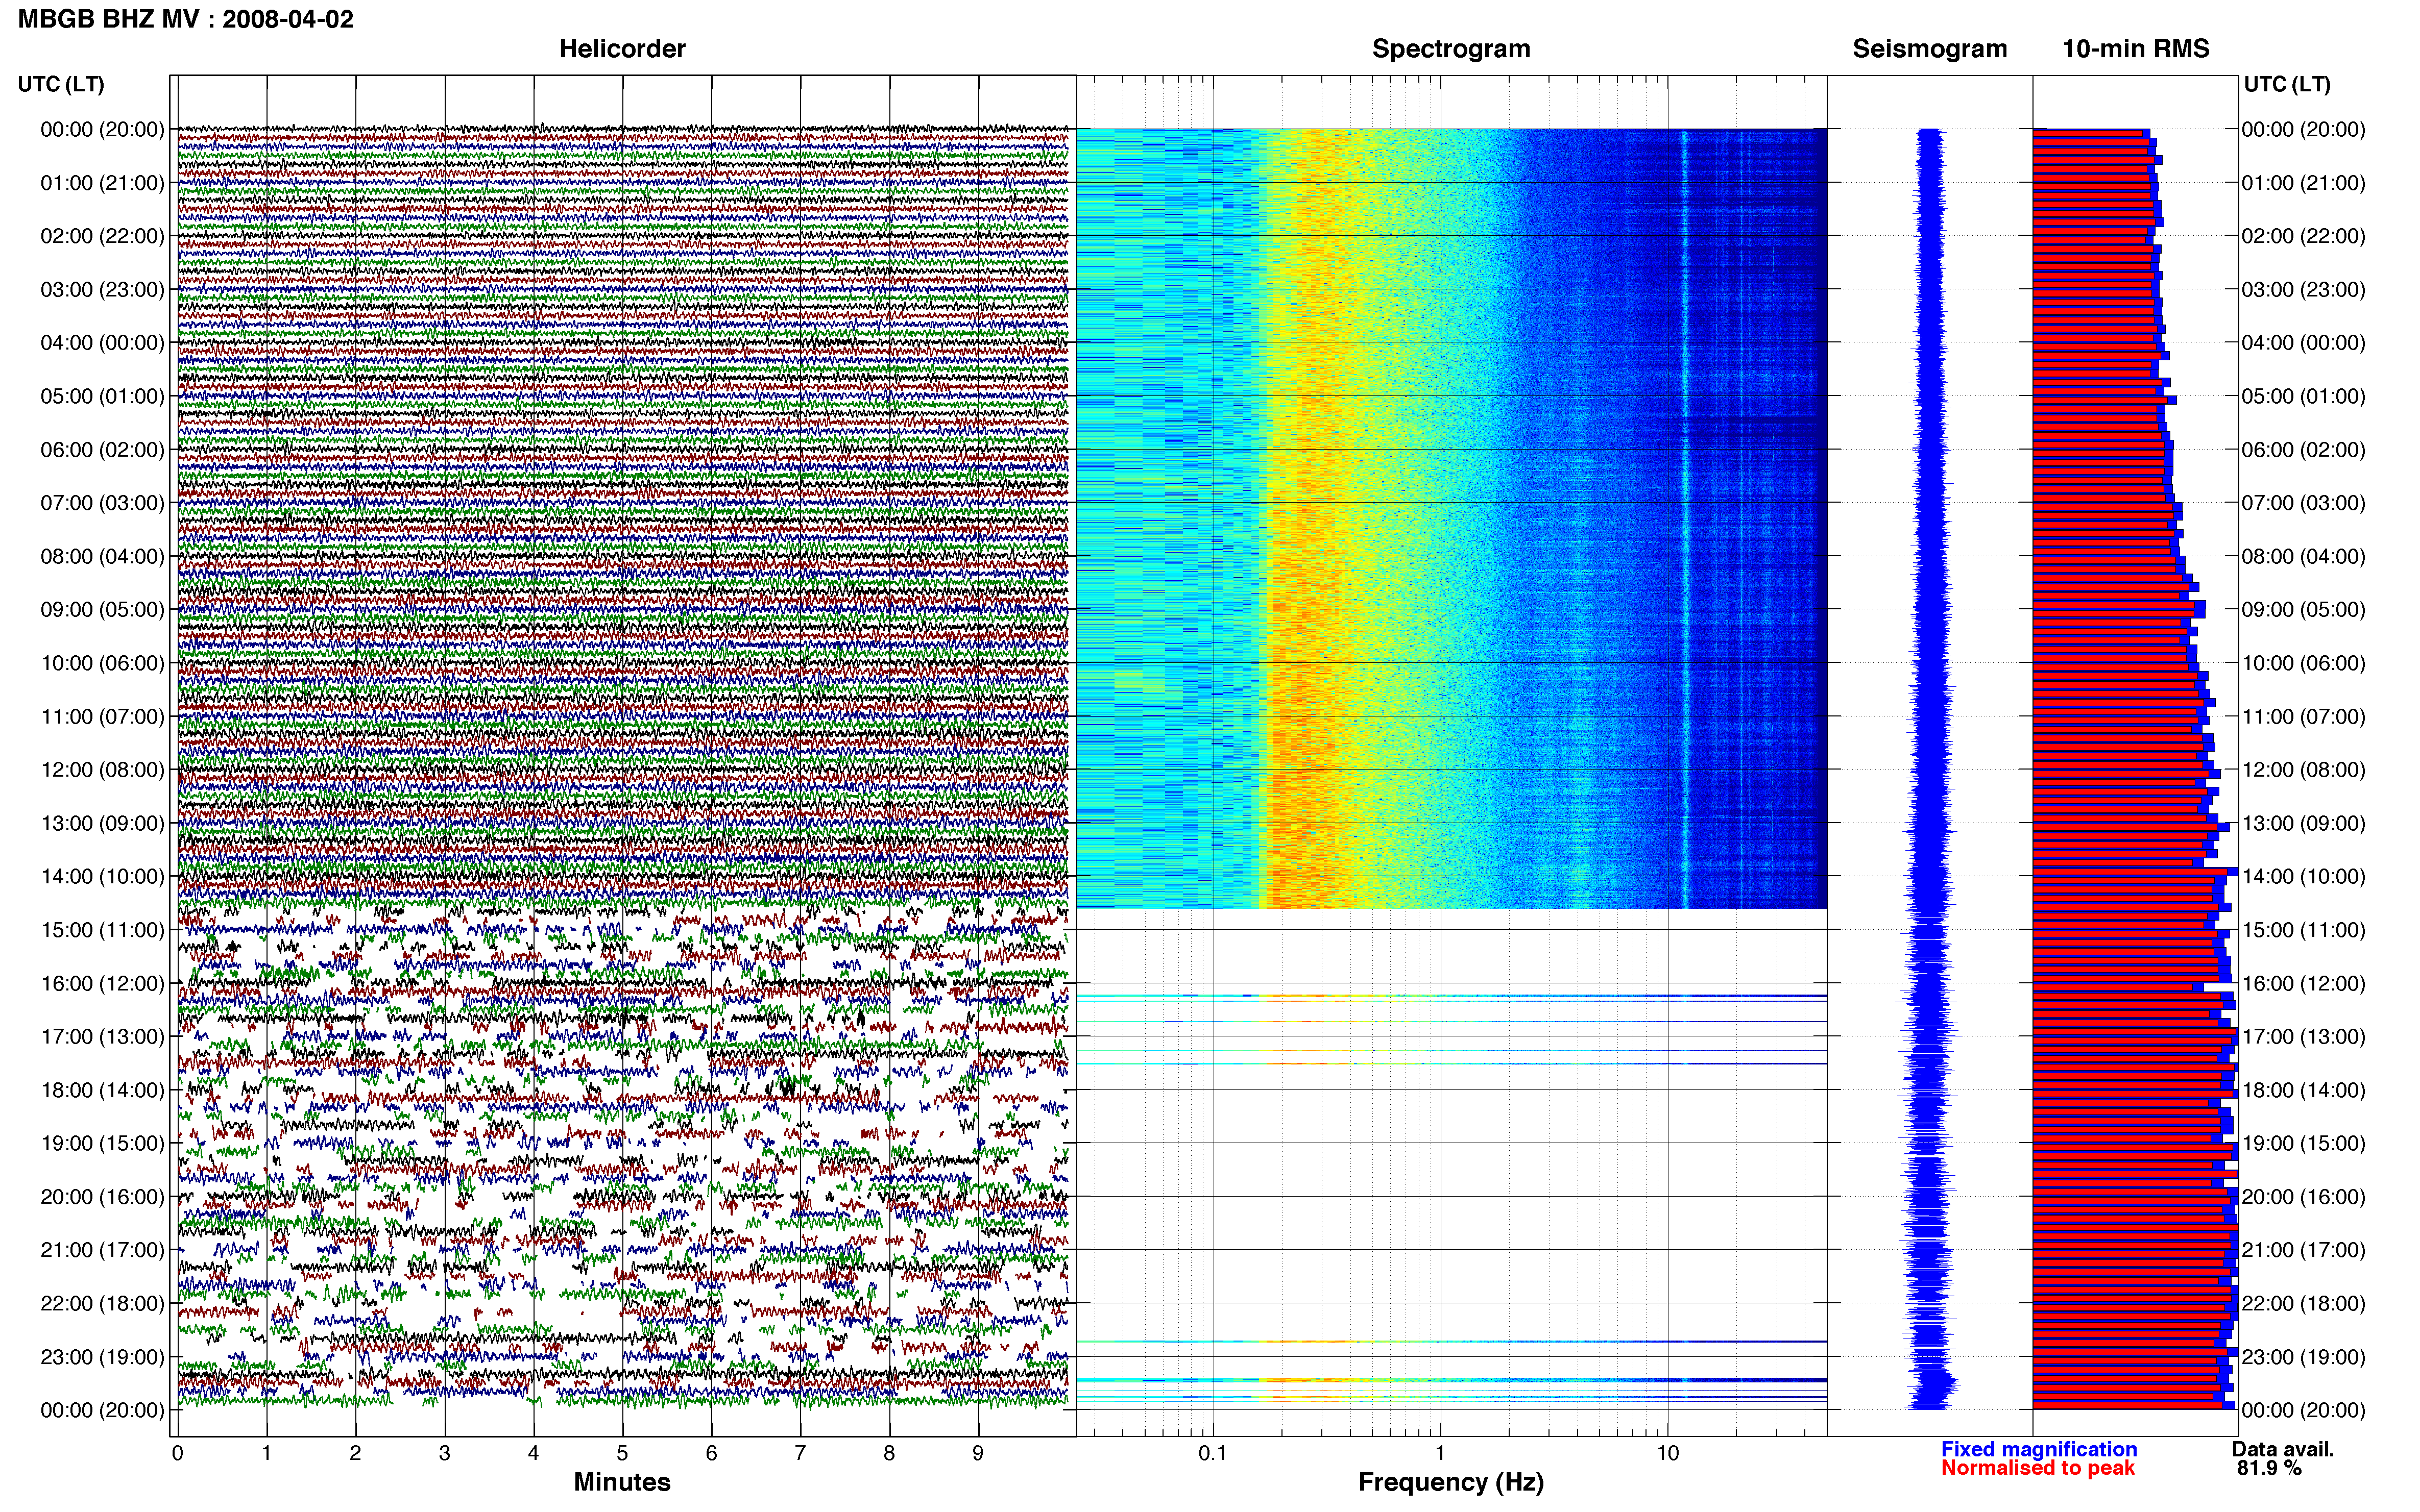Click the left '21:00 (17:00)' time label
This screenshot has width=2420, height=1512.
point(102,1250)
